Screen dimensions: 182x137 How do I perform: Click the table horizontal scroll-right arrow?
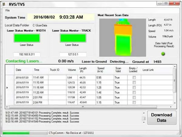170,107
